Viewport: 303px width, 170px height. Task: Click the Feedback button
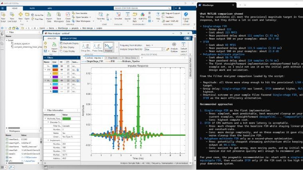tap(168, 17)
